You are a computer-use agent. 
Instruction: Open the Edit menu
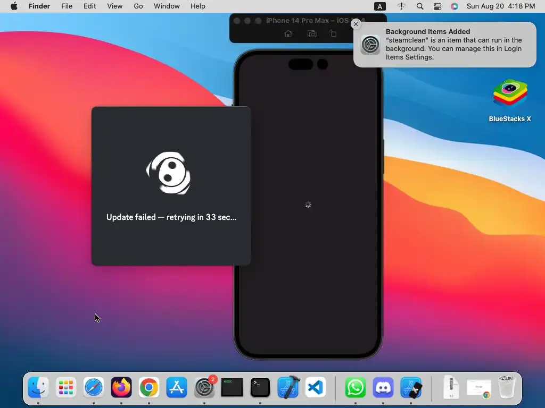coord(89,6)
